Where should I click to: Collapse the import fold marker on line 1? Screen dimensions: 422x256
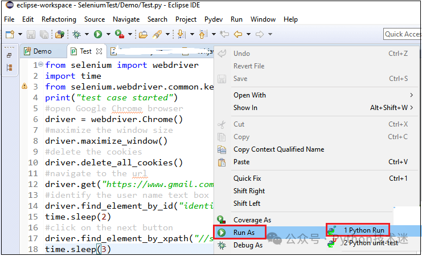(40, 64)
